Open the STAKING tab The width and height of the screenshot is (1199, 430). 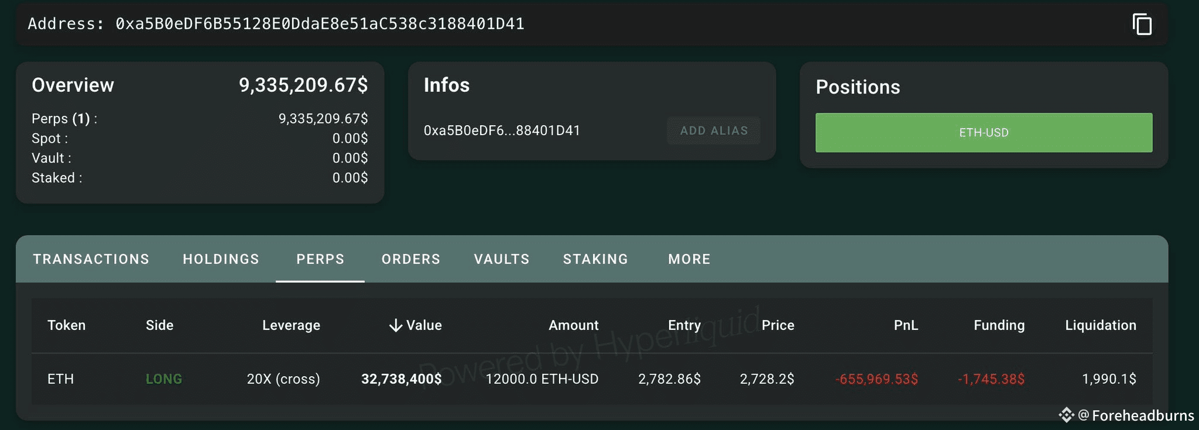[x=595, y=259]
